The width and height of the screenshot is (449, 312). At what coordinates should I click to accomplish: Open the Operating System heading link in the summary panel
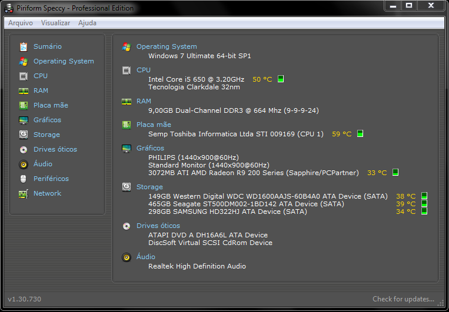tap(167, 46)
